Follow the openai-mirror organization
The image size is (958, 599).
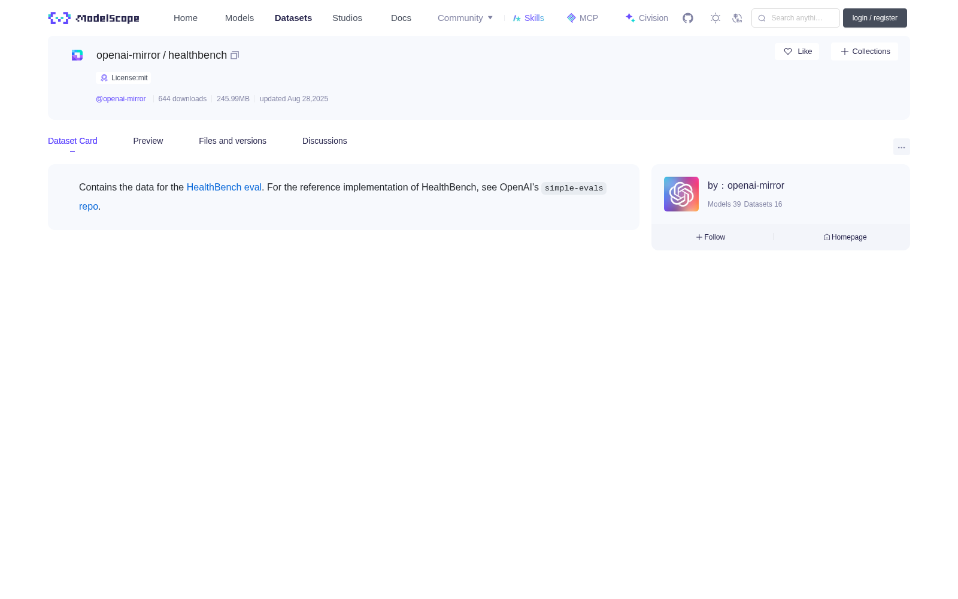711,237
